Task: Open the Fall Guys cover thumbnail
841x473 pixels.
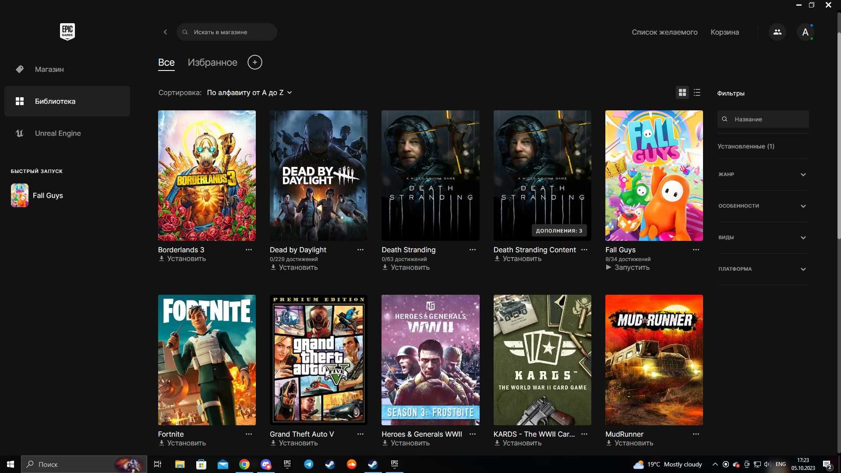Action: tap(654, 176)
